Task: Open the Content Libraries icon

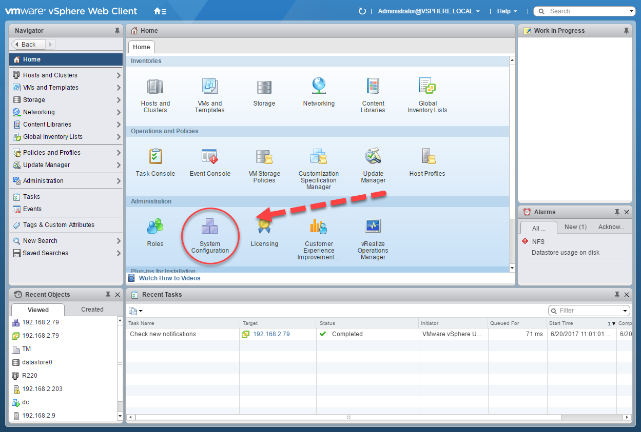Action: (373, 87)
